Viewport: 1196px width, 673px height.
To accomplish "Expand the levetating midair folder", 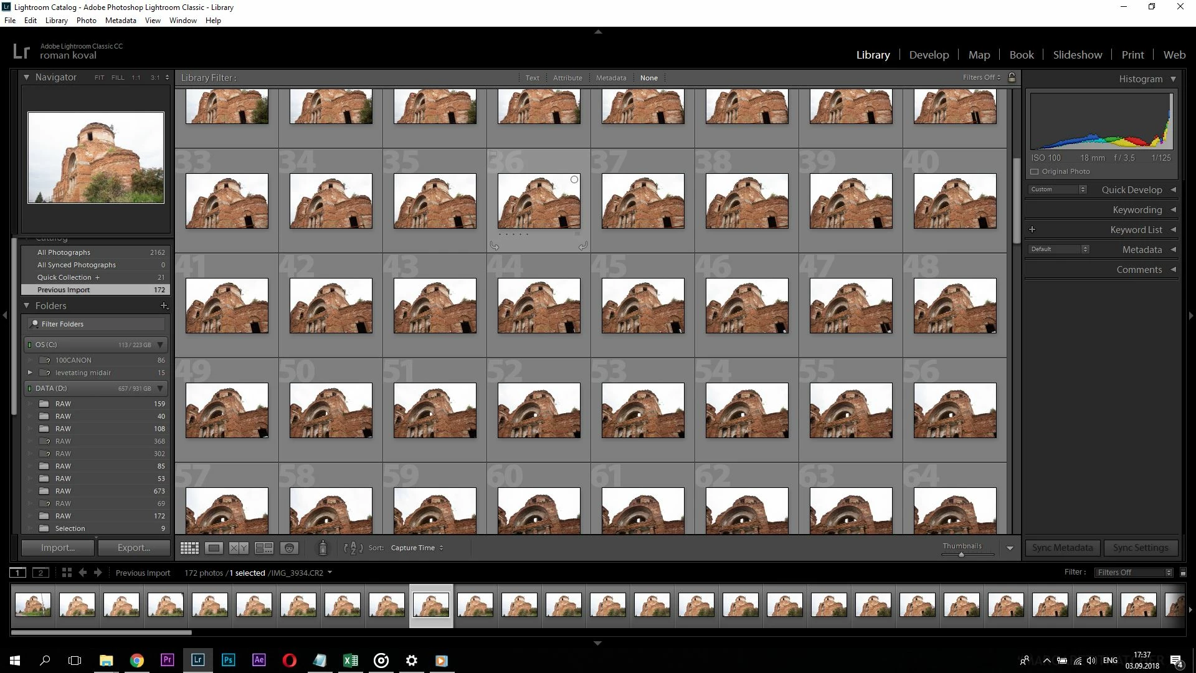I will click(x=30, y=373).
